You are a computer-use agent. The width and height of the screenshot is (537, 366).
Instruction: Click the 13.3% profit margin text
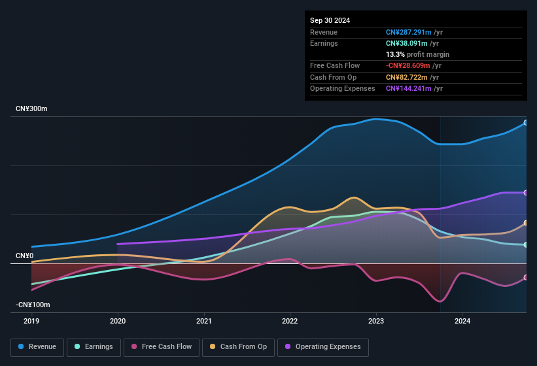pos(417,54)
